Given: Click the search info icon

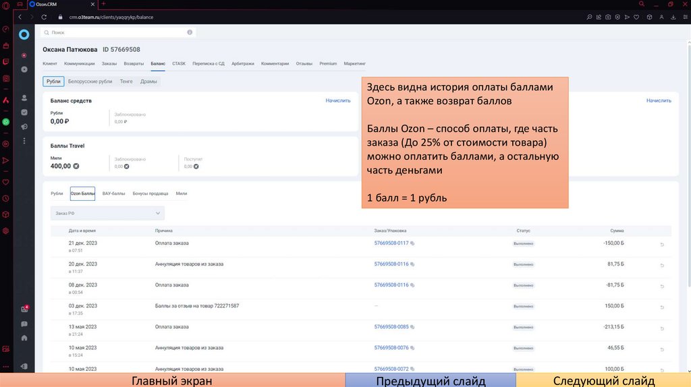Looking at the screenshot, I should tap(190, 32).
